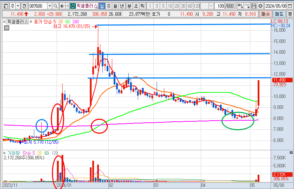Click the 픽셀플러스 stock name field in toolbar

tap(87, 6)
